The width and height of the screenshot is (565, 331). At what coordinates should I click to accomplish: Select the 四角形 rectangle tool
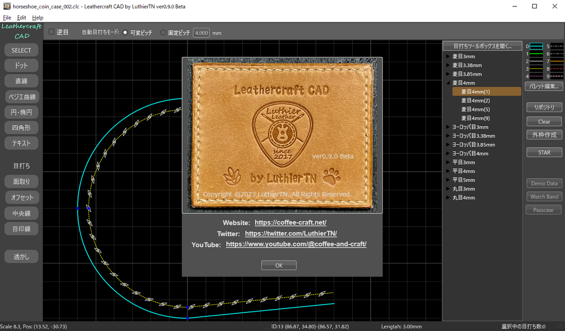click(21, 127)
